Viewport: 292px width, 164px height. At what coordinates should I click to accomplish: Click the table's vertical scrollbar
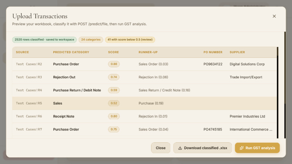pyautogui.click(x=278, y=93)
